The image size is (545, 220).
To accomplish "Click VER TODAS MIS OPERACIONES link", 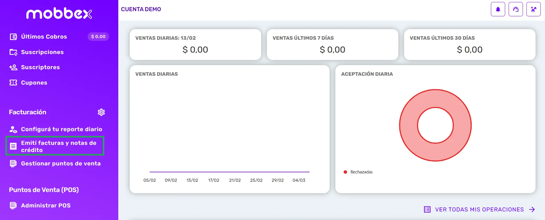I will pos(479,209).
